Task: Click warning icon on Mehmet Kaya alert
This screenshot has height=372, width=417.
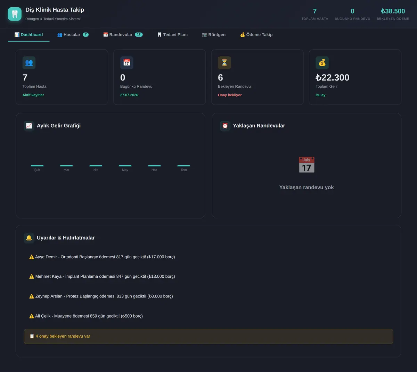Action: 32,276
